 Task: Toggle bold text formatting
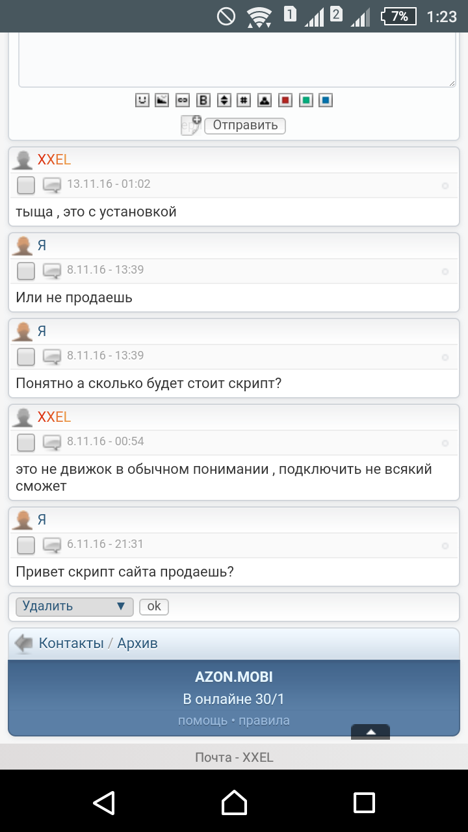(203, 100)
